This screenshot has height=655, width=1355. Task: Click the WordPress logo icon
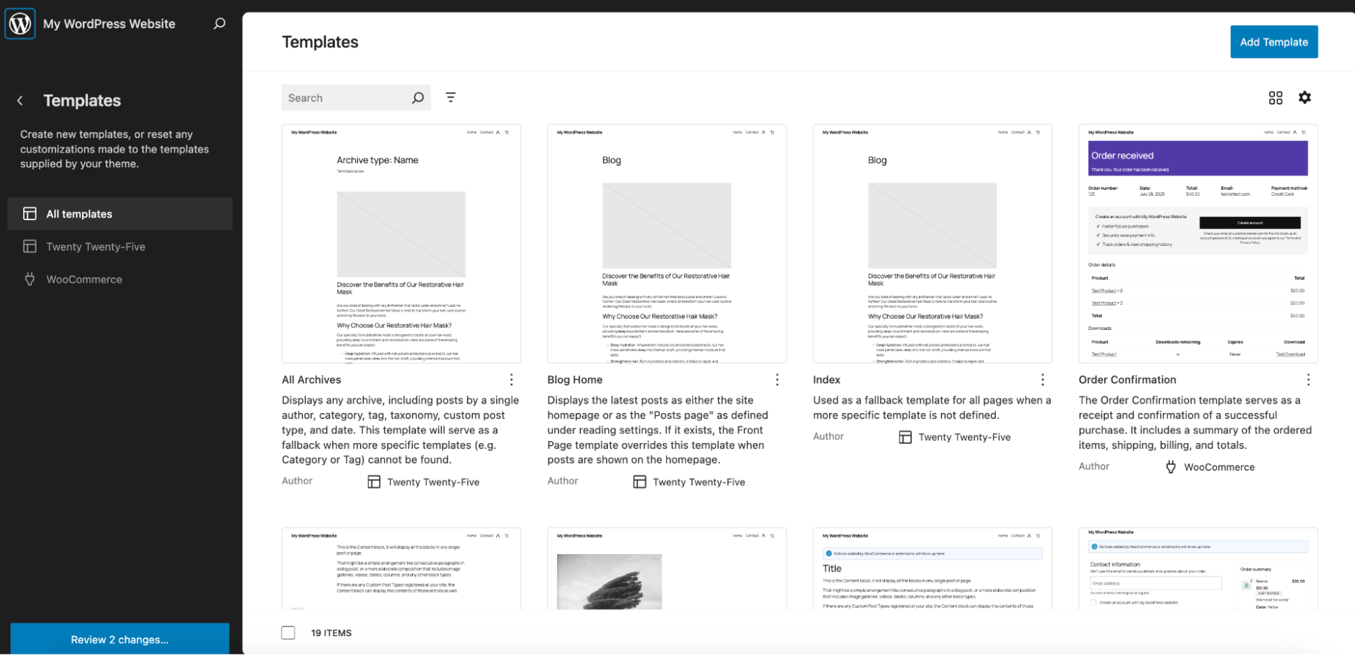point(20,23)
